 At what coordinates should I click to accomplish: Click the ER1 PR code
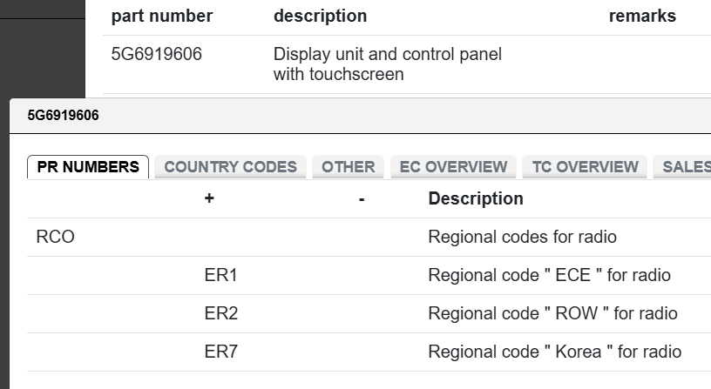(221, 275)
